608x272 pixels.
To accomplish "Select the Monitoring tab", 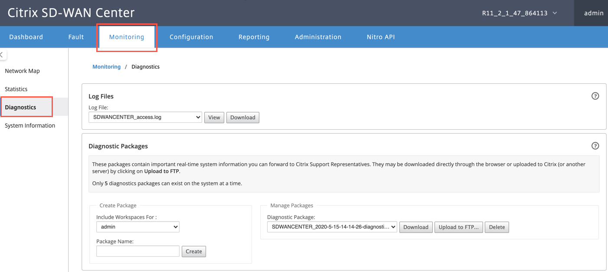I will (127, 37).
